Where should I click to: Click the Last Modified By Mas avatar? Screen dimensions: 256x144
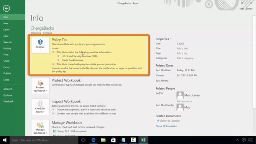click(x=180, y=107)
